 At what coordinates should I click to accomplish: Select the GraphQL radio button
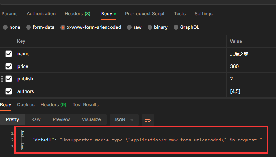[x=176, y=27]
